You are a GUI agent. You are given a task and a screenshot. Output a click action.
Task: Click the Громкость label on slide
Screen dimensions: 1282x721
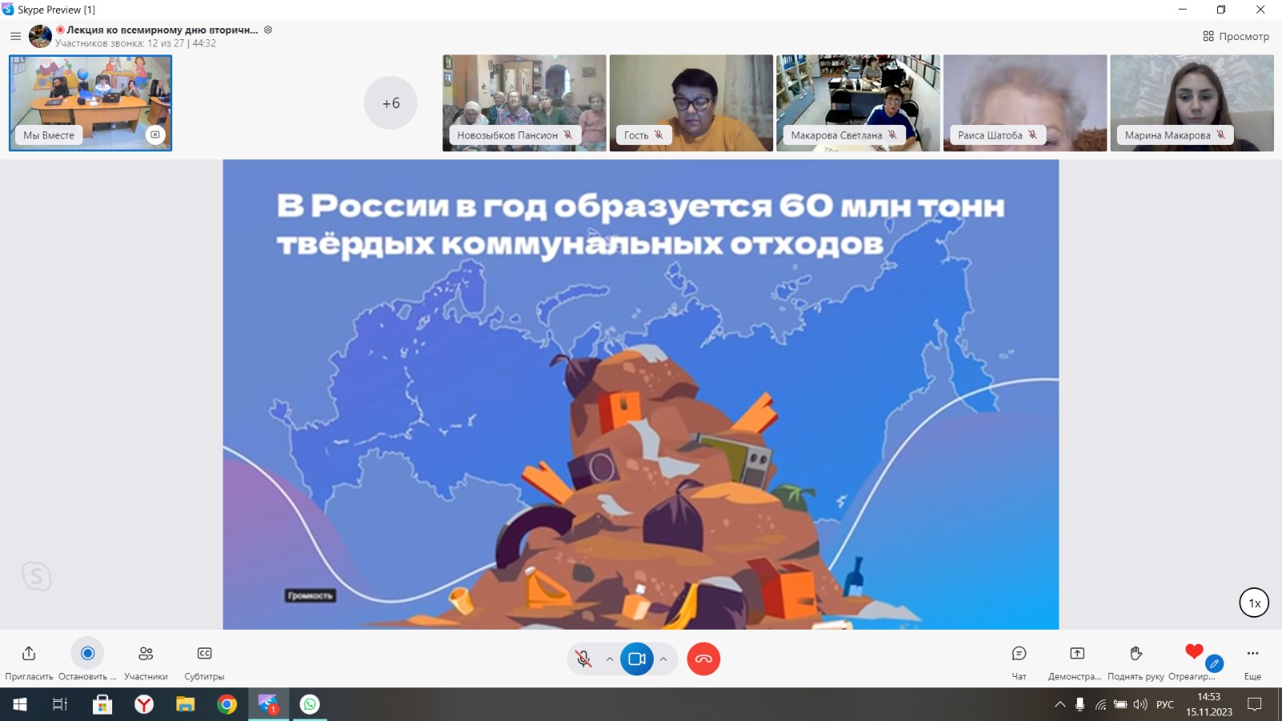click(x=309, y=595)
